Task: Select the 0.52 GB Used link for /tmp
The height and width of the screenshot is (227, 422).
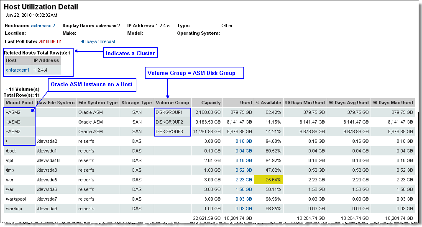Action: (x=243, y=170)
